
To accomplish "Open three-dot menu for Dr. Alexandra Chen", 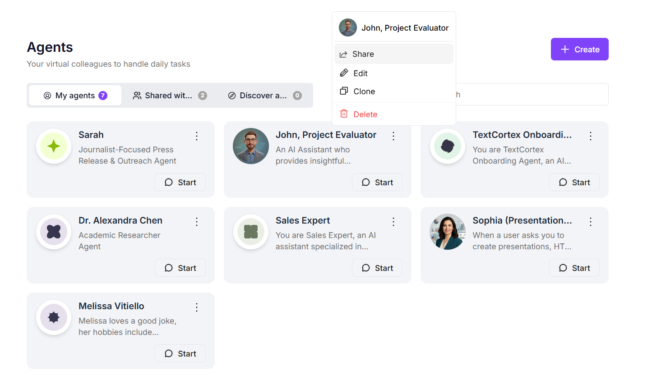I will (x=196, y=222).
